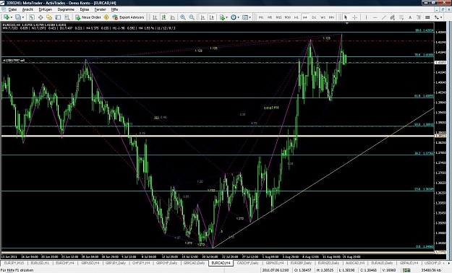
Task: Select the Fibonacci retracement tool
Action: point(401,17)
